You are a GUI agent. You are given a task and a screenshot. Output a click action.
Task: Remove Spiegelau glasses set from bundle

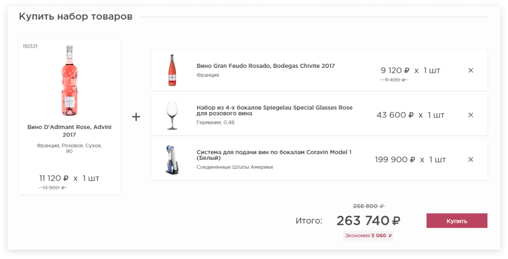click(470, 115)
